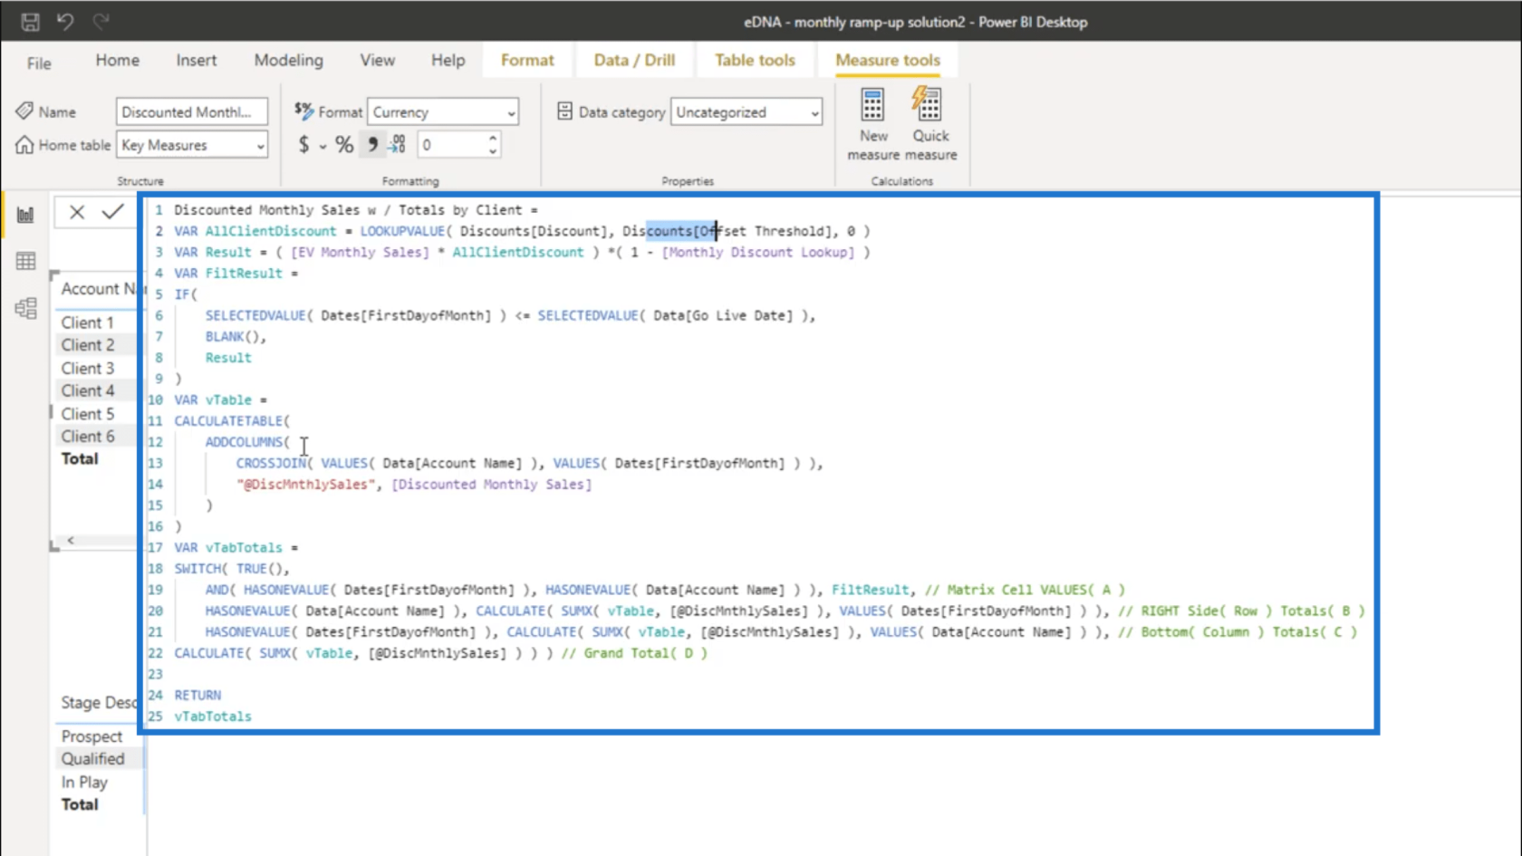Click on vTabTotals in line 25
1522x856 pixels.
coord(213,717)
